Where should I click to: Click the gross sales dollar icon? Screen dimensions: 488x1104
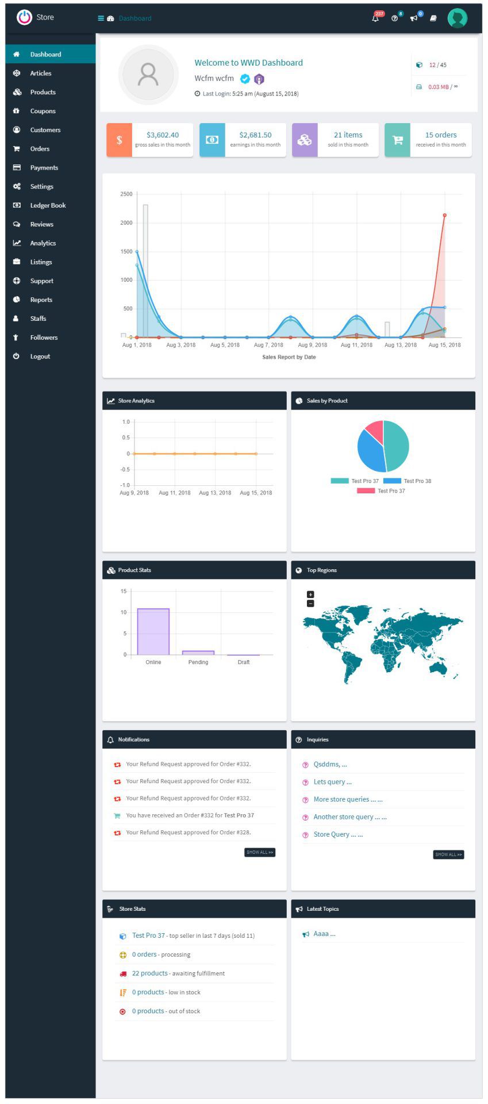pyautogui.click(x=119, y=140)
